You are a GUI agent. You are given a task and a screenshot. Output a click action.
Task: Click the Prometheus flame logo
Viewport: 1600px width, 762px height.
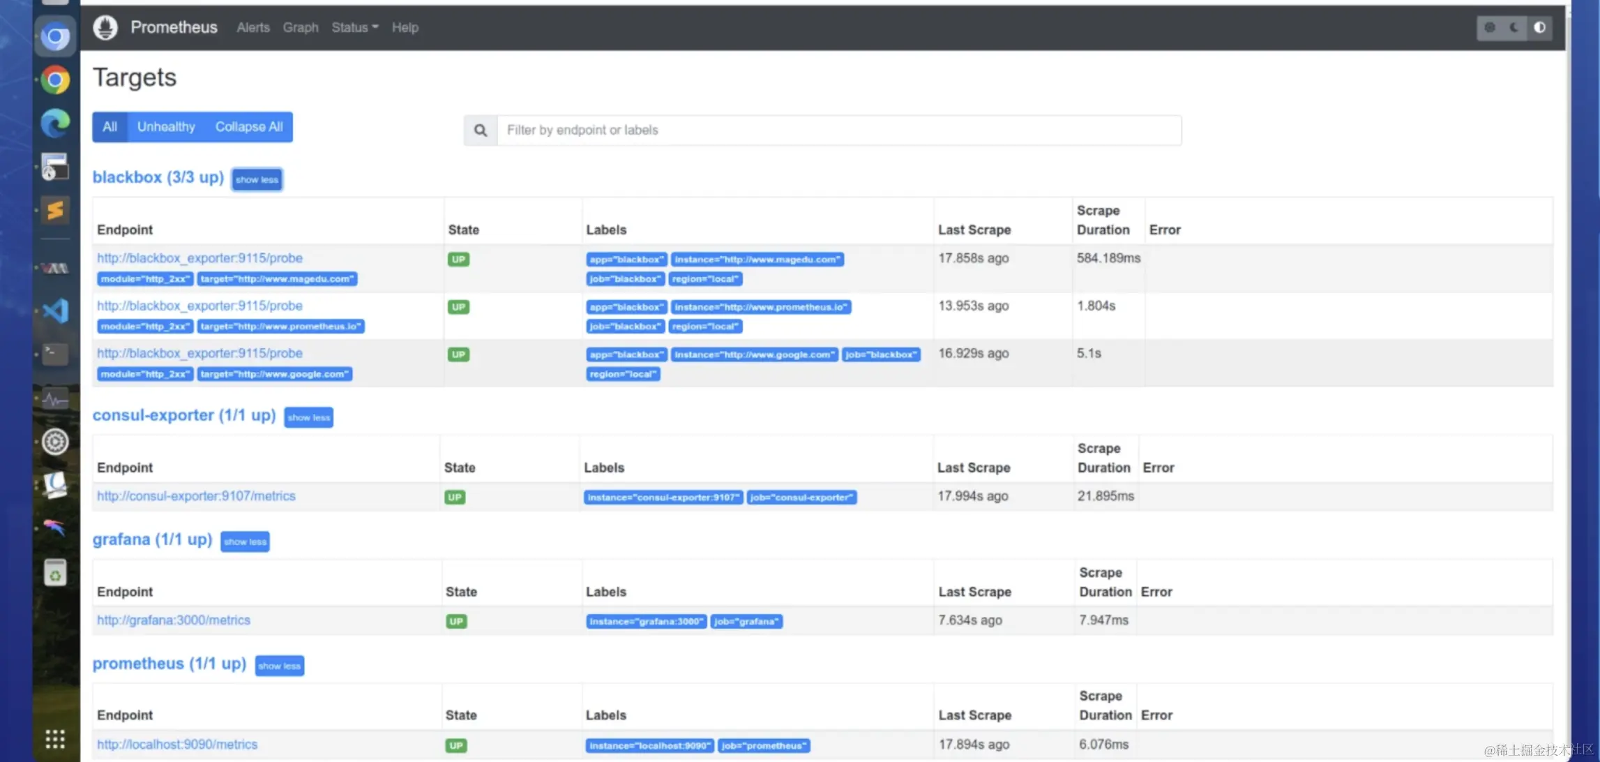click(105, 27)
